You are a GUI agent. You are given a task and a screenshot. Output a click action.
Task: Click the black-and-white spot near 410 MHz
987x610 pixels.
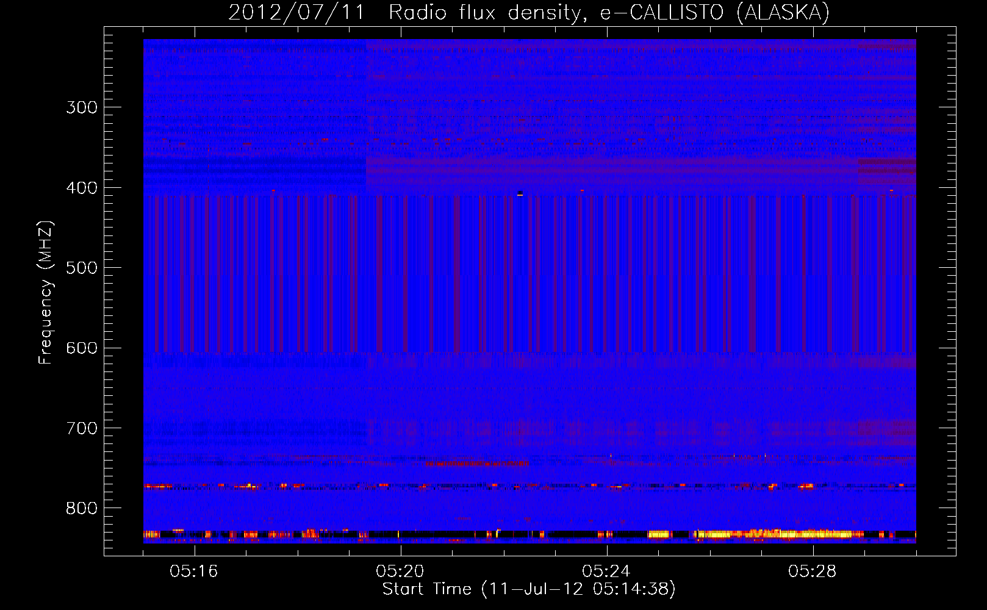coord(520,194)
